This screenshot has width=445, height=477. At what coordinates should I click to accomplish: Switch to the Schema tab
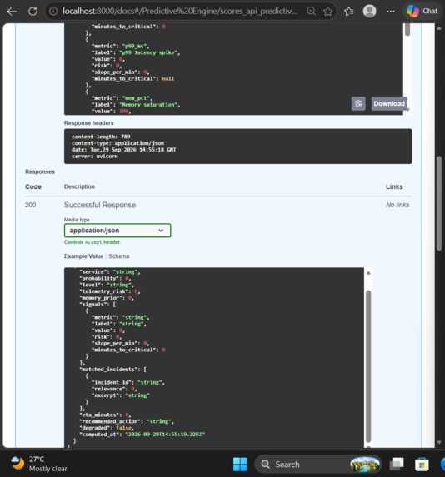(119, 256)
